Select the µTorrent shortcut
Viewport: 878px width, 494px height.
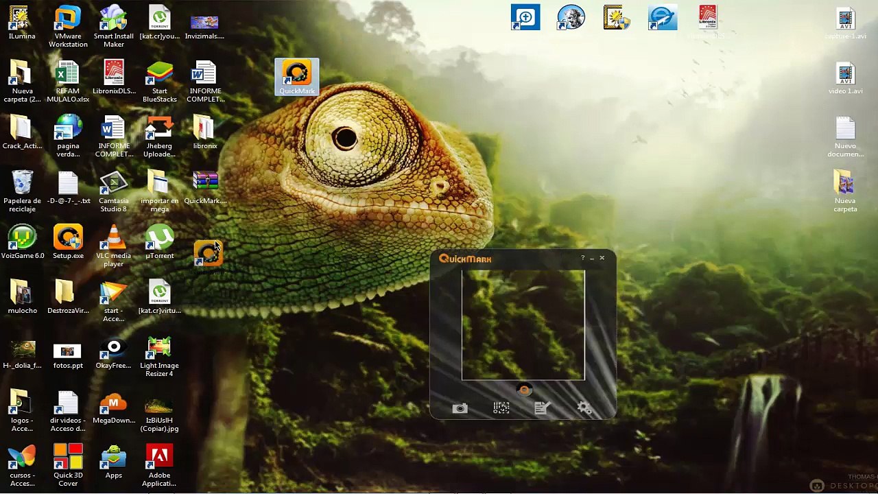pos(160,242)
